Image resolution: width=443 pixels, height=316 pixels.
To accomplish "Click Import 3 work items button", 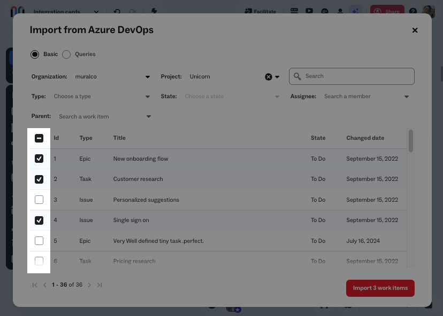I will [x=380, y=288].
